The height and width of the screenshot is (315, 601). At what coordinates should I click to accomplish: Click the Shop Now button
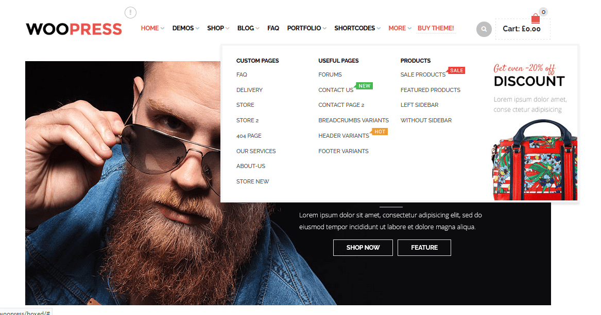363,248
